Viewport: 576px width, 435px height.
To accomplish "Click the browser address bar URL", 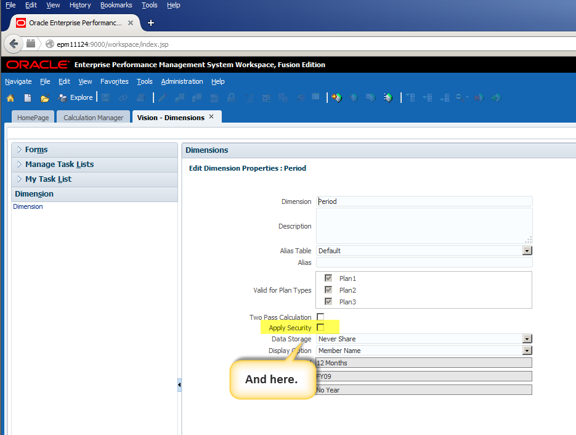I will click(112, 44).
